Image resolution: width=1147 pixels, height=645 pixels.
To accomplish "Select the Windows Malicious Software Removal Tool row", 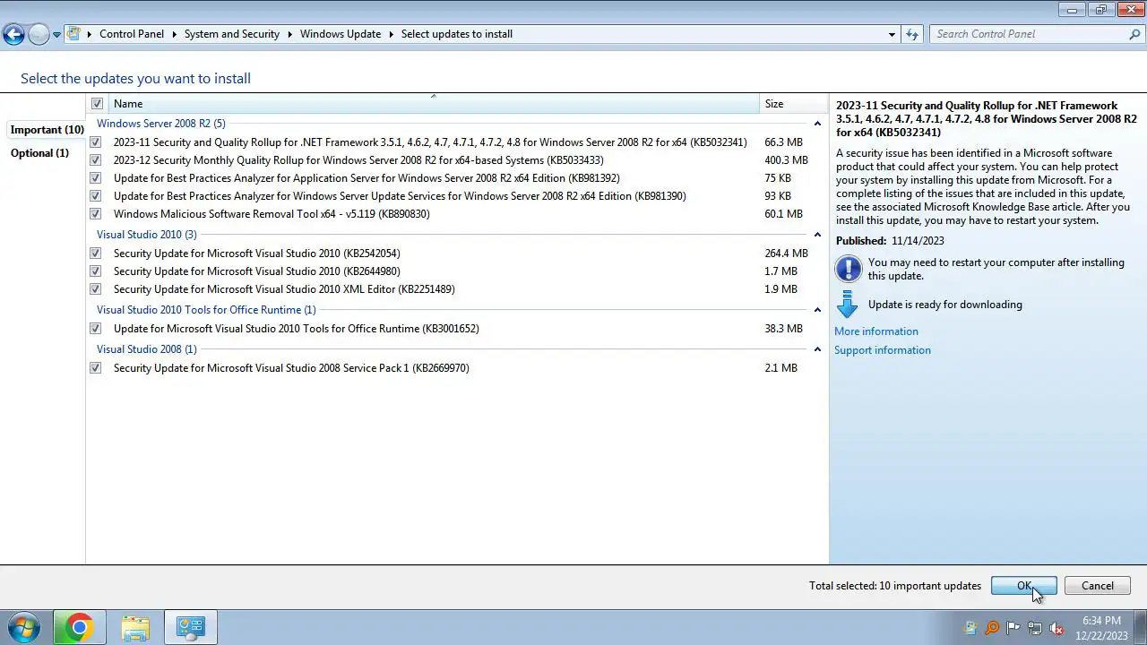I will point(457,214).
